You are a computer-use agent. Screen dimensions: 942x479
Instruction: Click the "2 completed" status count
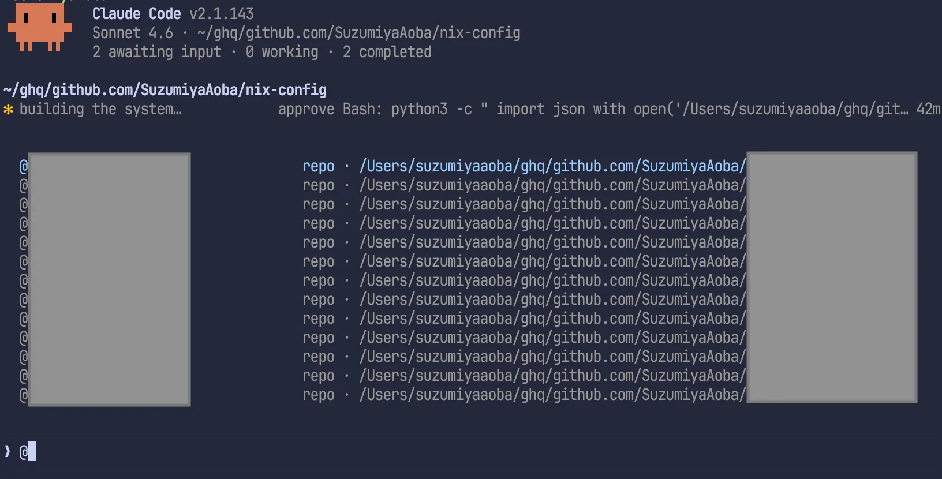pyautogui.click(x=387, y=52)
